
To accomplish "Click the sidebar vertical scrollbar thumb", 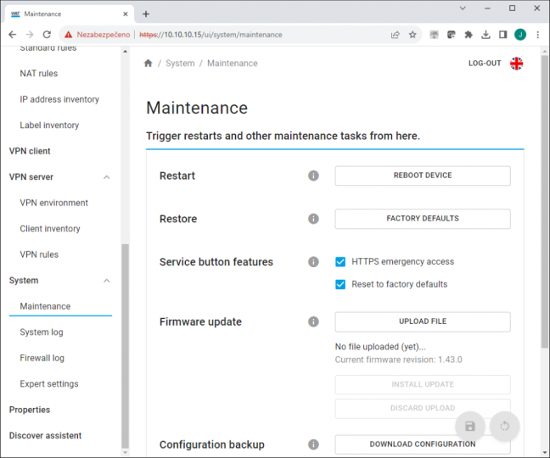I will (126, 346).
